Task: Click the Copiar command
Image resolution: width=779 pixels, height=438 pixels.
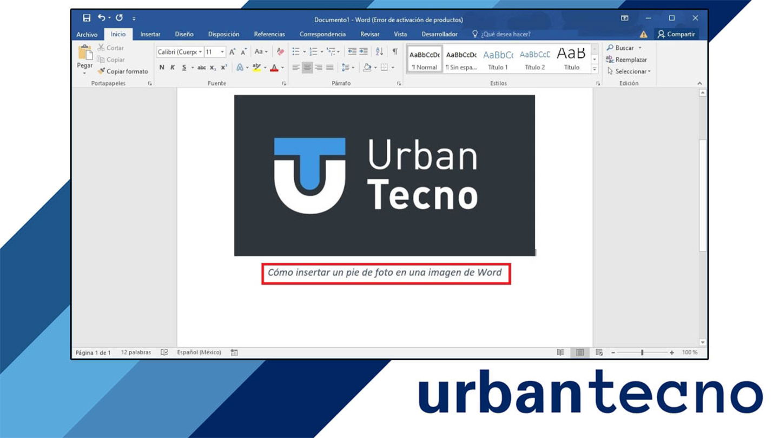Action: (x=111, y=60)
